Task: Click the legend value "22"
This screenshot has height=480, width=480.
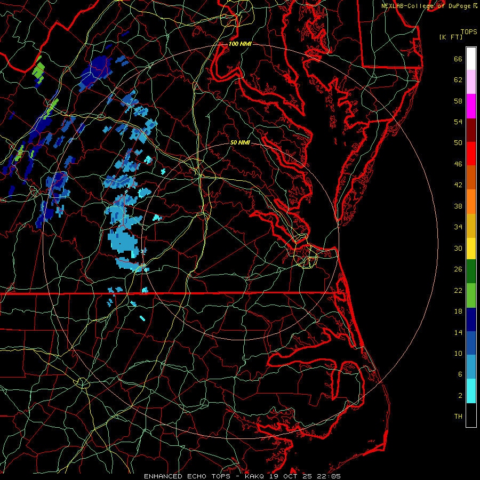Action: (x=458, y=290)
